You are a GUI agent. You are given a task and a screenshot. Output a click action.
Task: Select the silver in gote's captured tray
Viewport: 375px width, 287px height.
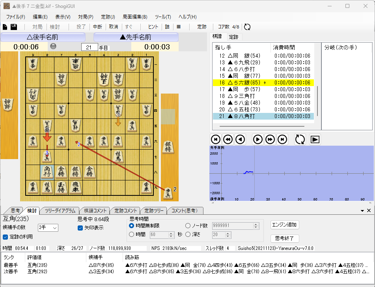click(x=7, y=104)
